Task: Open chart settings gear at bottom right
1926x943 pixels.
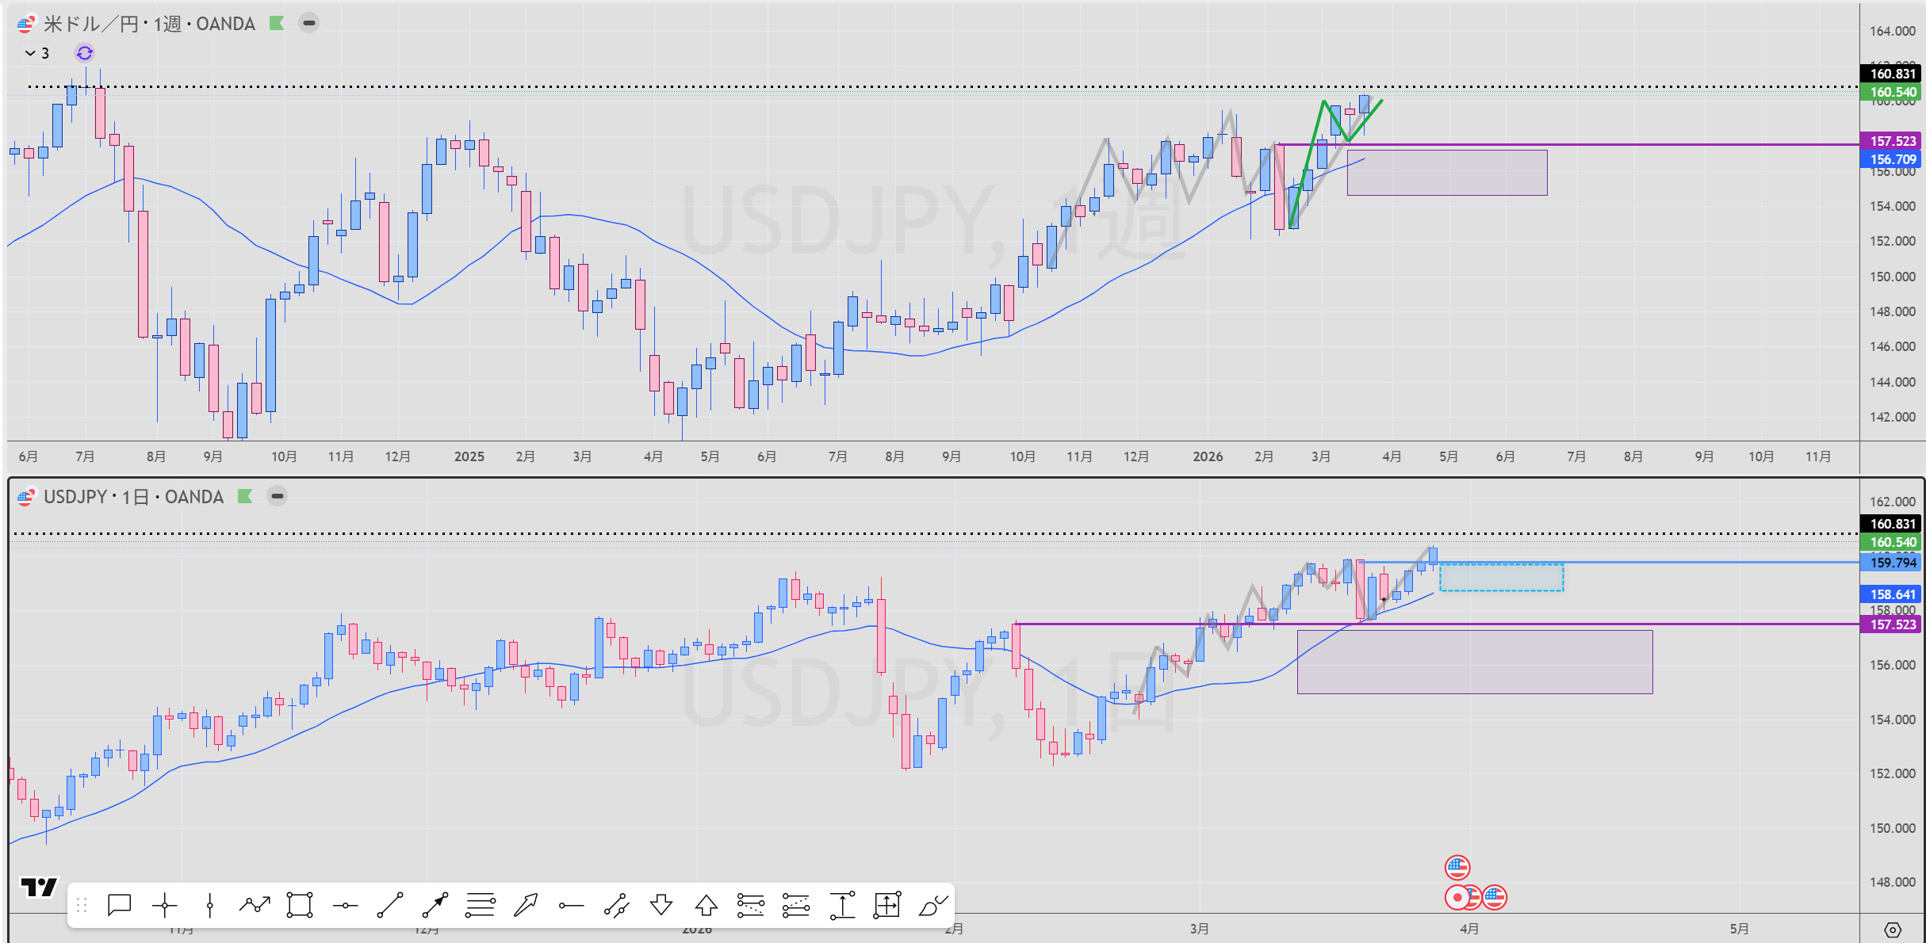Action: (1892, 930)
